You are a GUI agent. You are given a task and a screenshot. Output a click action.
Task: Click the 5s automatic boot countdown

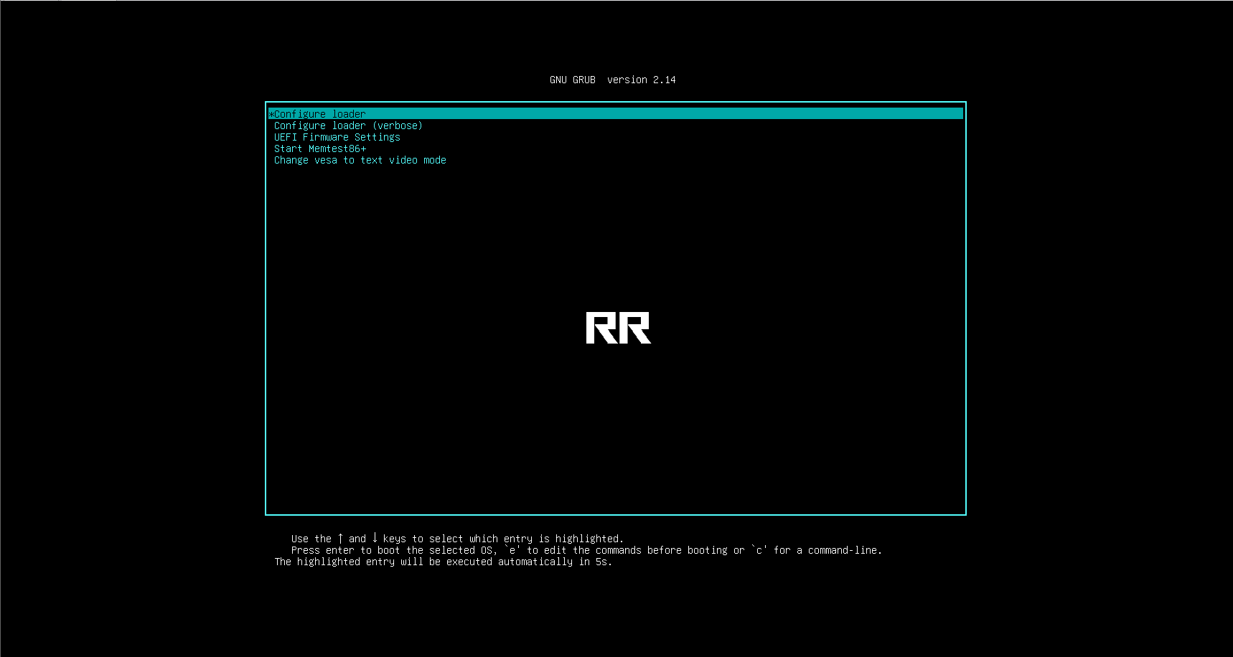click(x=601, y=562)
